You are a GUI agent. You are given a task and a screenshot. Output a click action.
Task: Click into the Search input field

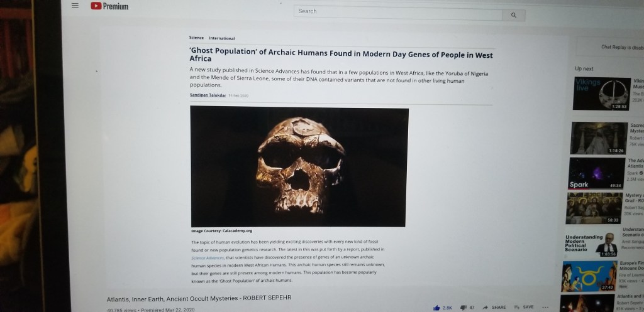pyautogui.click(x=398, y=13)
